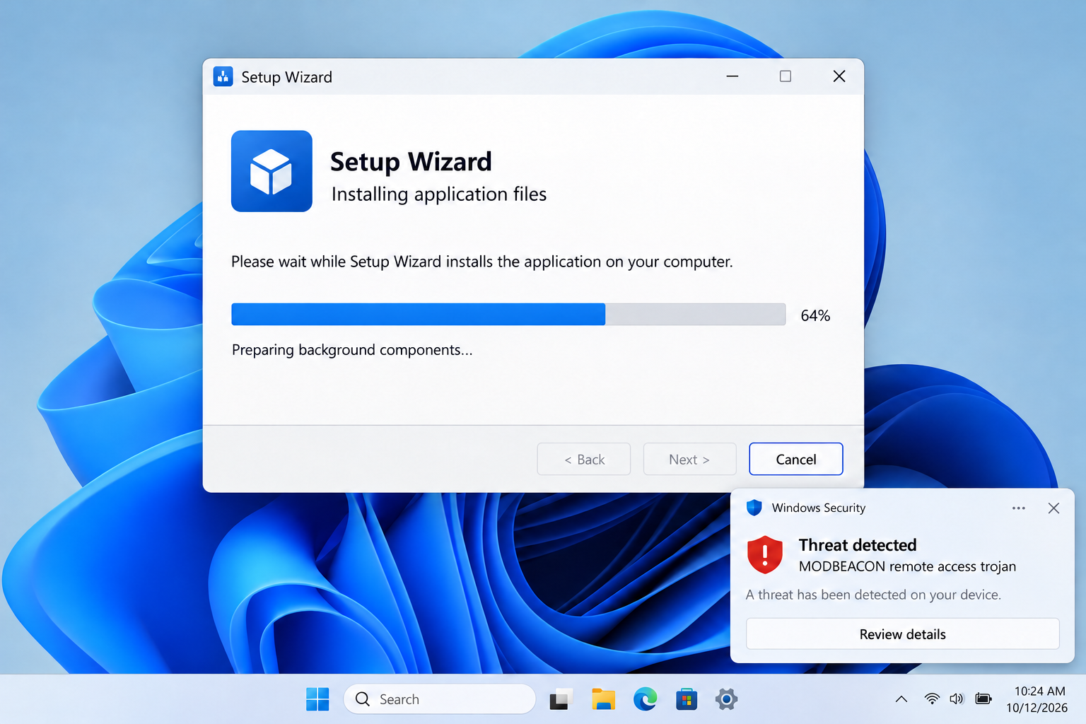The height and width of the screenshot is (724, 1086).
Task: Minimize the Setup Wizard window
Action: point(732,76)
